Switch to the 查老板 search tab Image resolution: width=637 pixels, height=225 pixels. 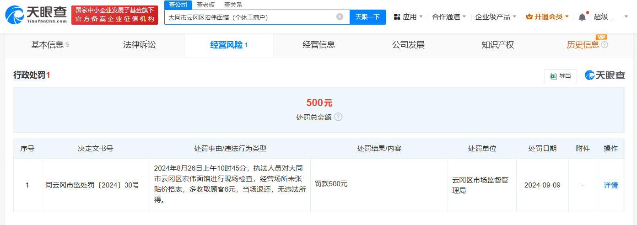(x=205, y=5)
